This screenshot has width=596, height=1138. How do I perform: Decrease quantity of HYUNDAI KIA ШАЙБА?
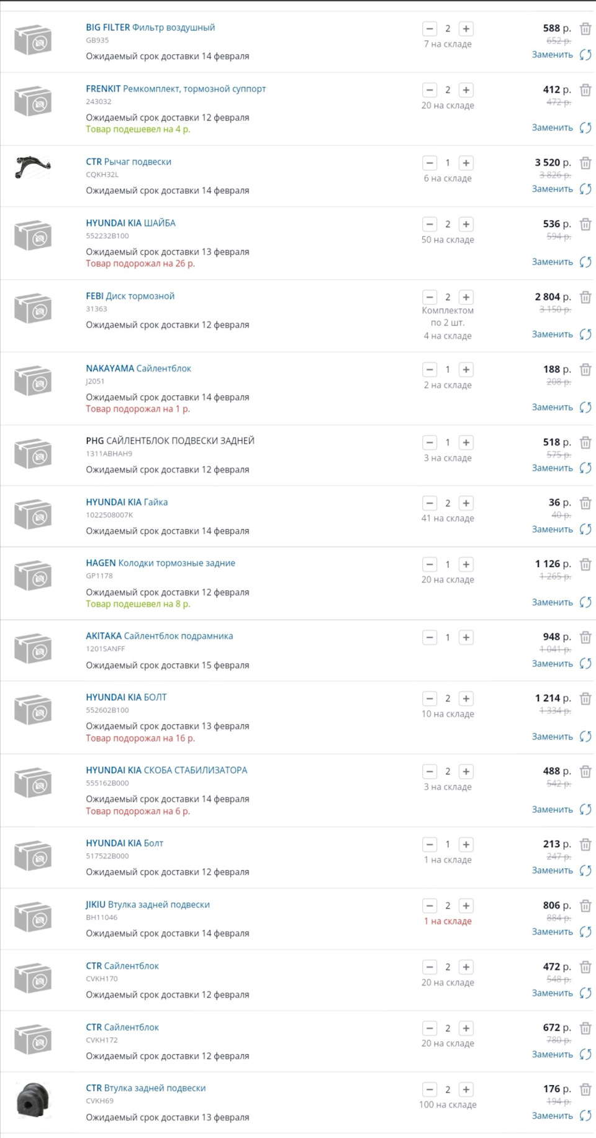point(430,224)
